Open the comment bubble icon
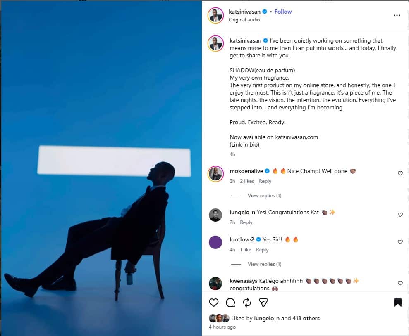Screen dimensions: 409x336 [x=230, y=303]
